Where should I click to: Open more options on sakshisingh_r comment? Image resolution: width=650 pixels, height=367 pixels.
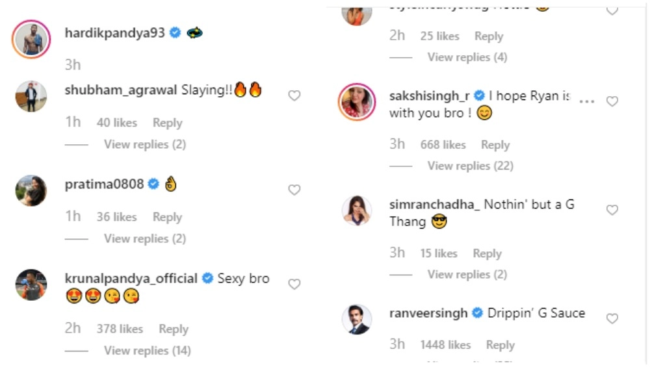[587, 101]
